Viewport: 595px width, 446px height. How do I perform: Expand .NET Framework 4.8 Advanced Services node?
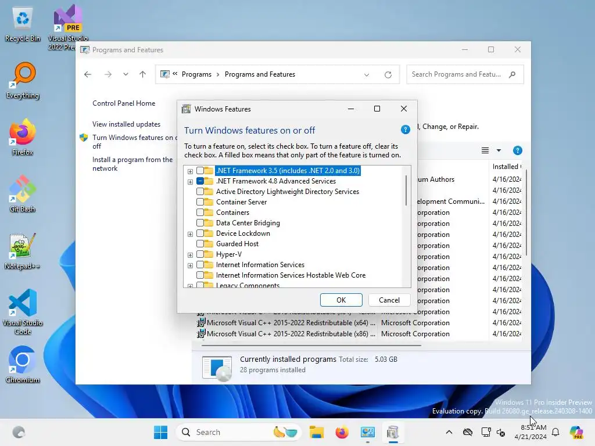(x=190, y=182)
